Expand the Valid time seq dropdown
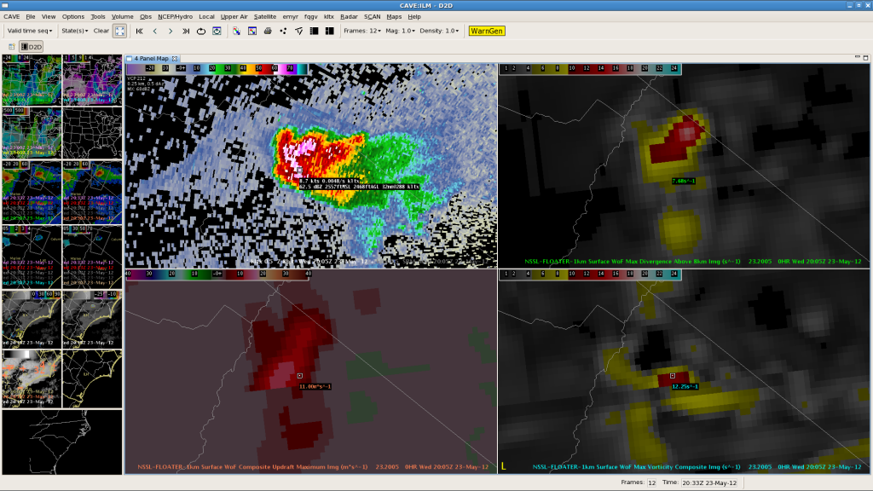The height and width of the screenshot is (491, 873). [29, 31]
